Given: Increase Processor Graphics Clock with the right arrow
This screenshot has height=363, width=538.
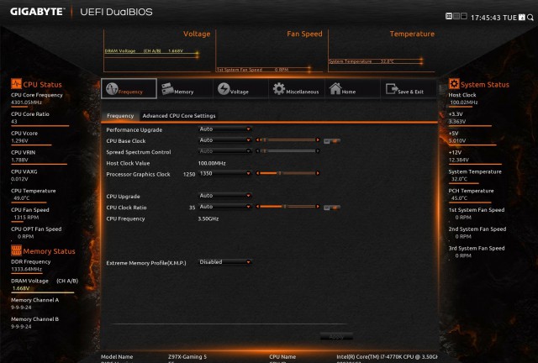Looking at the screenshot, I should click(318, 173).
